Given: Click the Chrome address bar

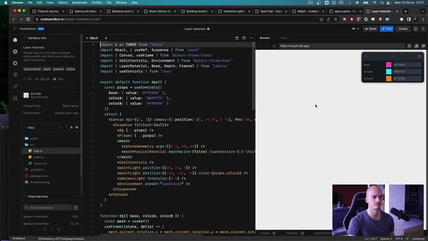Looking at the screenshot, I should (175, 19).
